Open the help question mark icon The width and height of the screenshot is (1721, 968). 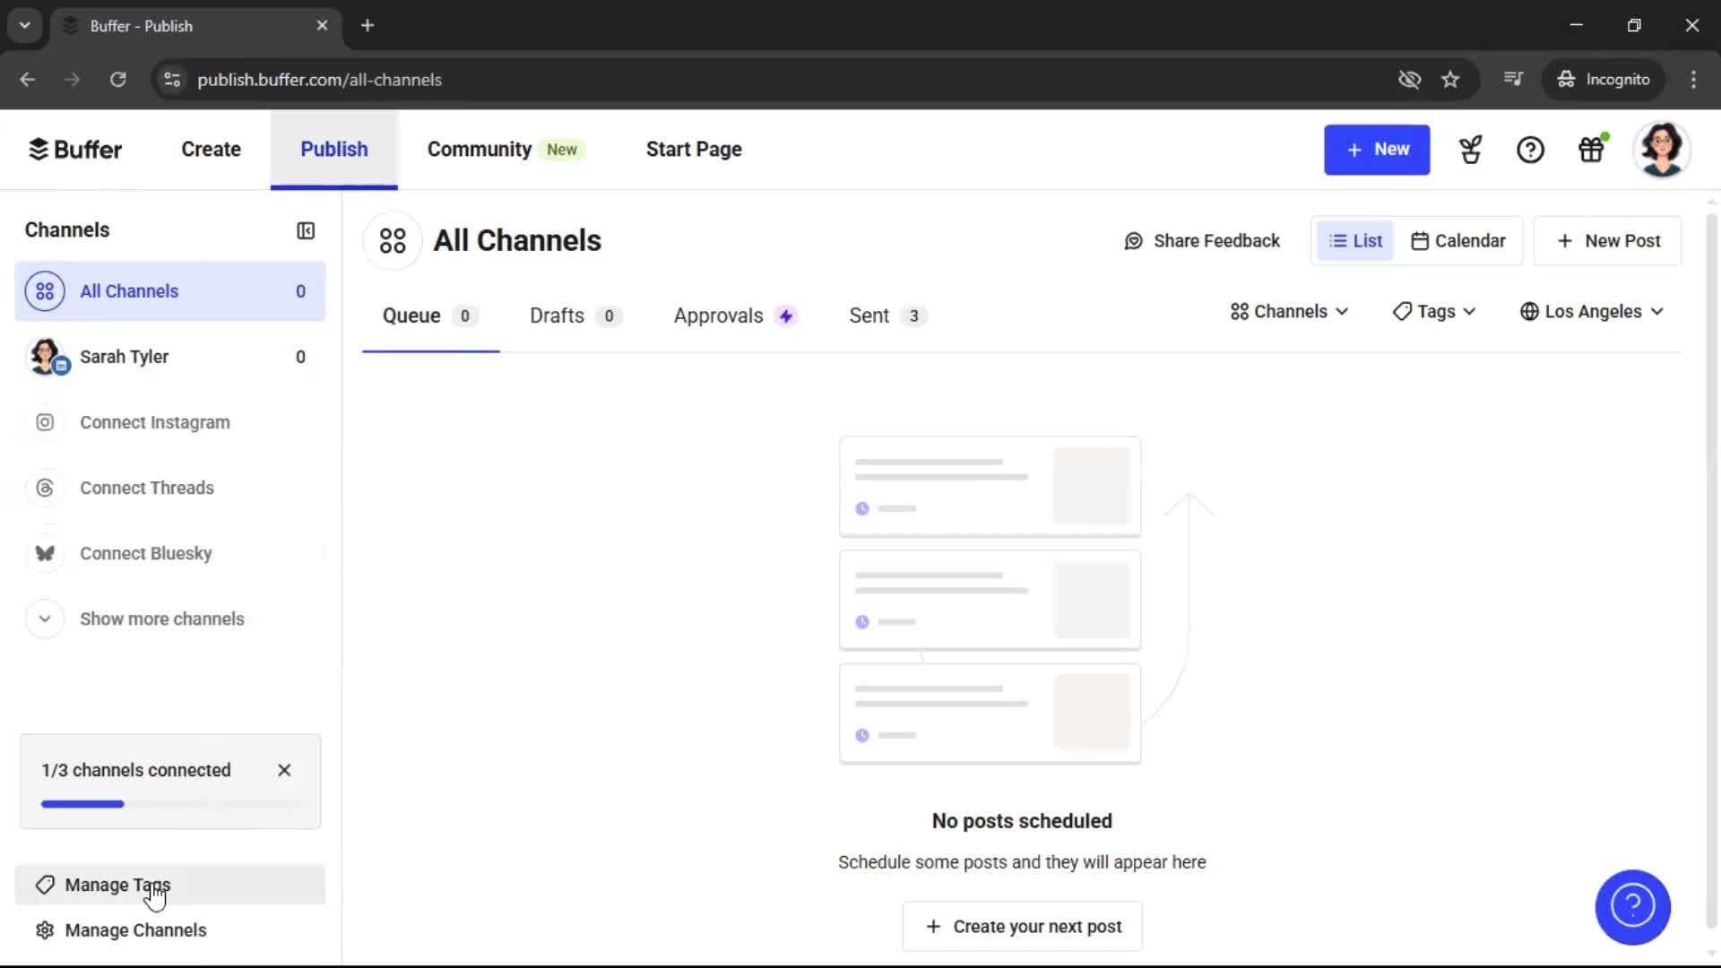click(1530, 150)
